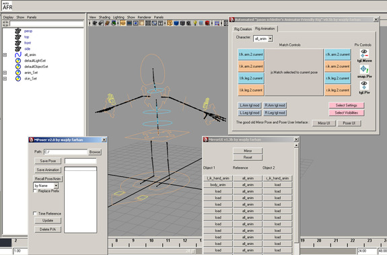Enable the Time Reference checkbox in MPoser
Image resolution: width=387 pixels, height=255 pixels.
(x=35, y=213)
